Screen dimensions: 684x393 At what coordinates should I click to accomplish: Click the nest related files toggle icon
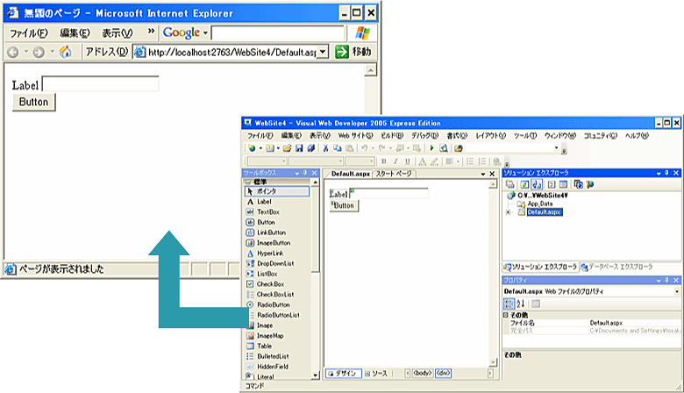click(537, 184)
